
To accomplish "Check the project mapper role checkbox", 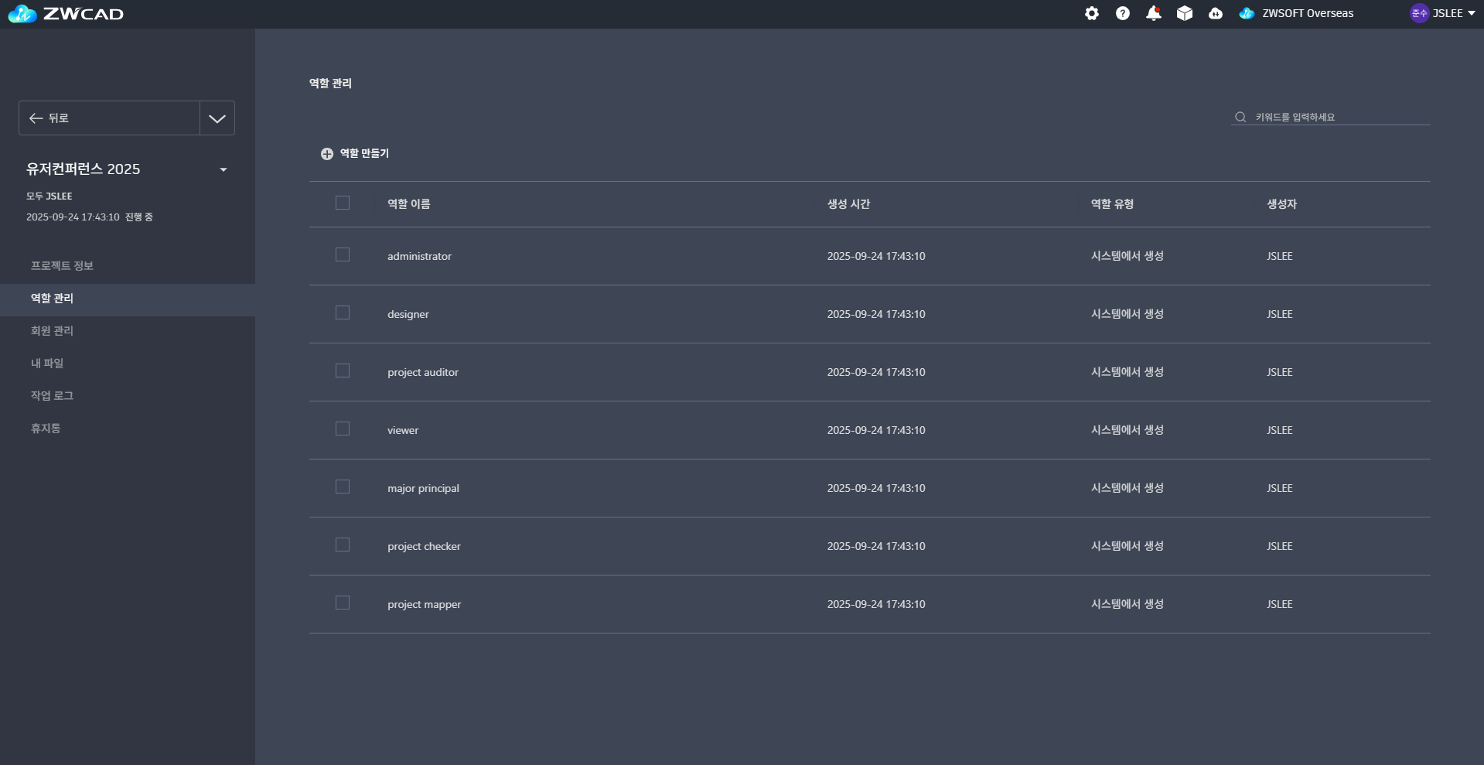I will 343,603.
